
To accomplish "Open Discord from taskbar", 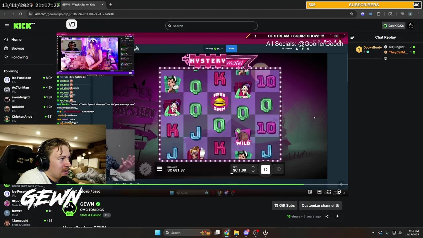I will (x=246, y=233).
